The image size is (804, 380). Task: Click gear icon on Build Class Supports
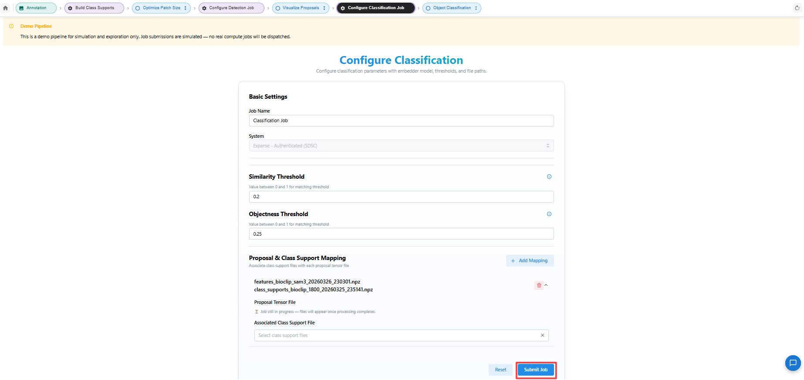[70, 8]
